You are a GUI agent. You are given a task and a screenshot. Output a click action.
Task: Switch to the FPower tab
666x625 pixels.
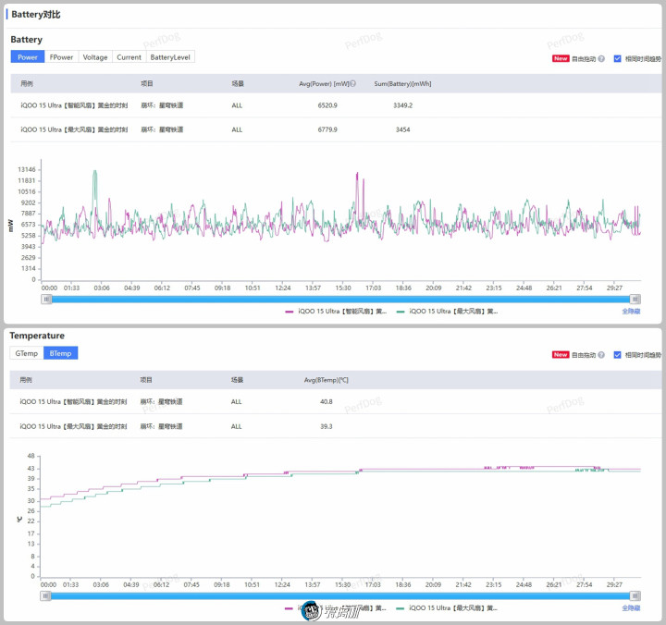click(x=62, y=57)
